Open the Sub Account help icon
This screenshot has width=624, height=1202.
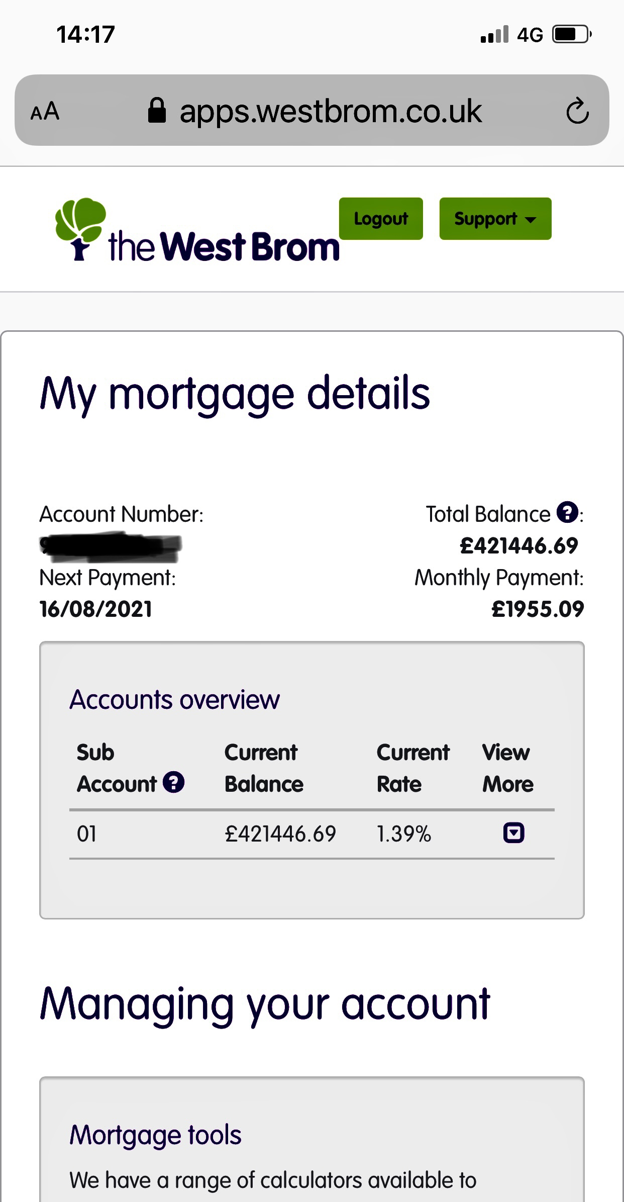pos(174,782)
